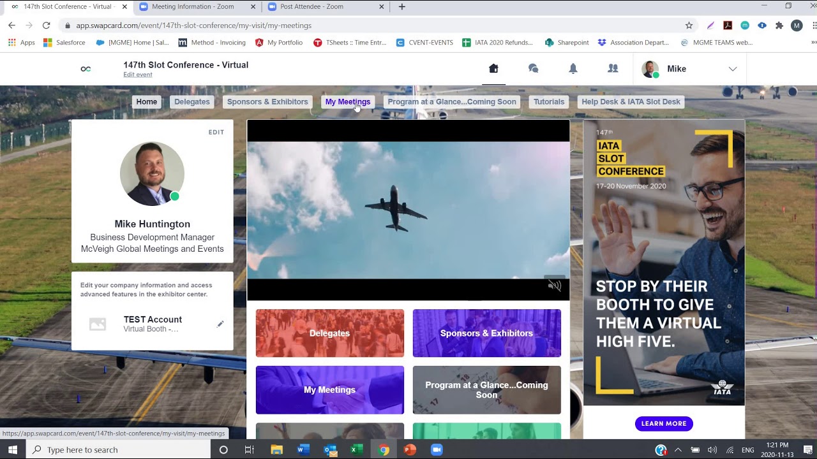Bookmark this page with the star
The image size is (817, 459).
coord(689,25)
